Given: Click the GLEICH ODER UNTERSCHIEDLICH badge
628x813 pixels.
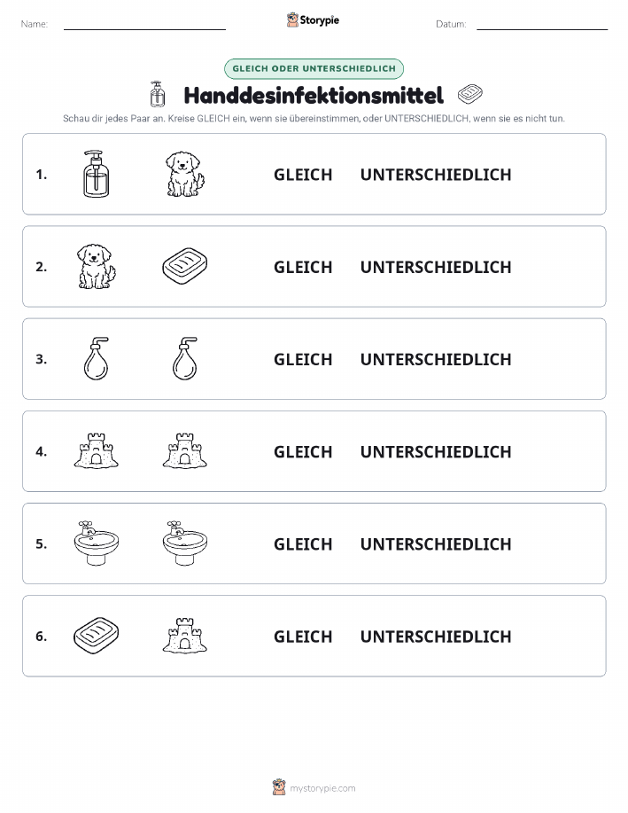Looking at the screenshot, I should [314, 68].
